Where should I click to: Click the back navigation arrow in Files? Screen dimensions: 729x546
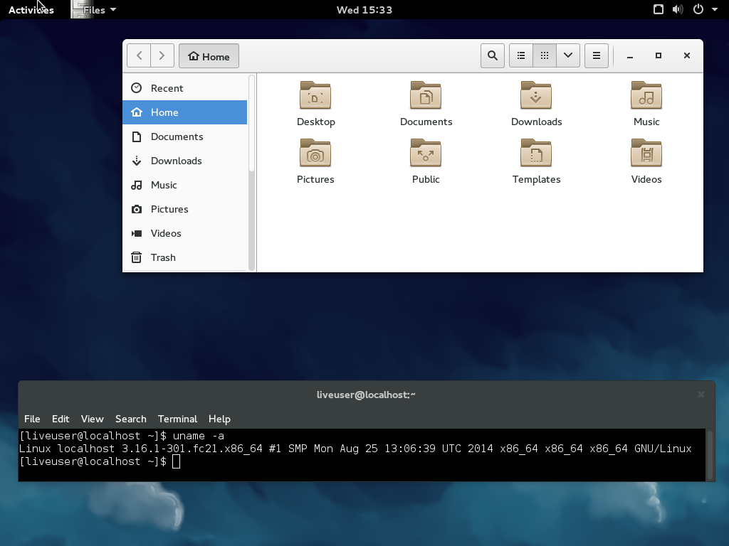(x=139, y=55)
